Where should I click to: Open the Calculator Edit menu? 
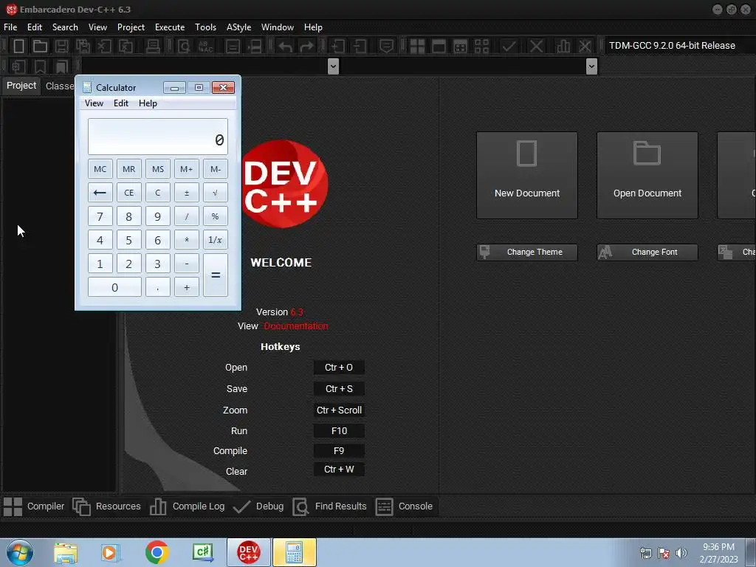(121, 103)
